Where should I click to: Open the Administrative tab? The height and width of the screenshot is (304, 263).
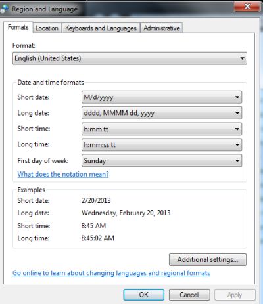(x=162, y=28)
